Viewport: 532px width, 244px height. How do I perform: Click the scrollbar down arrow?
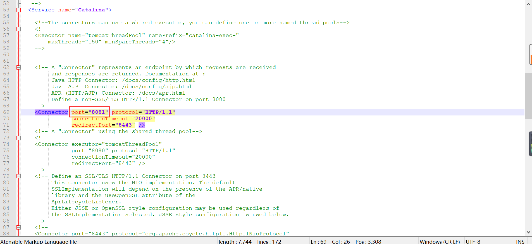[528, 232]
